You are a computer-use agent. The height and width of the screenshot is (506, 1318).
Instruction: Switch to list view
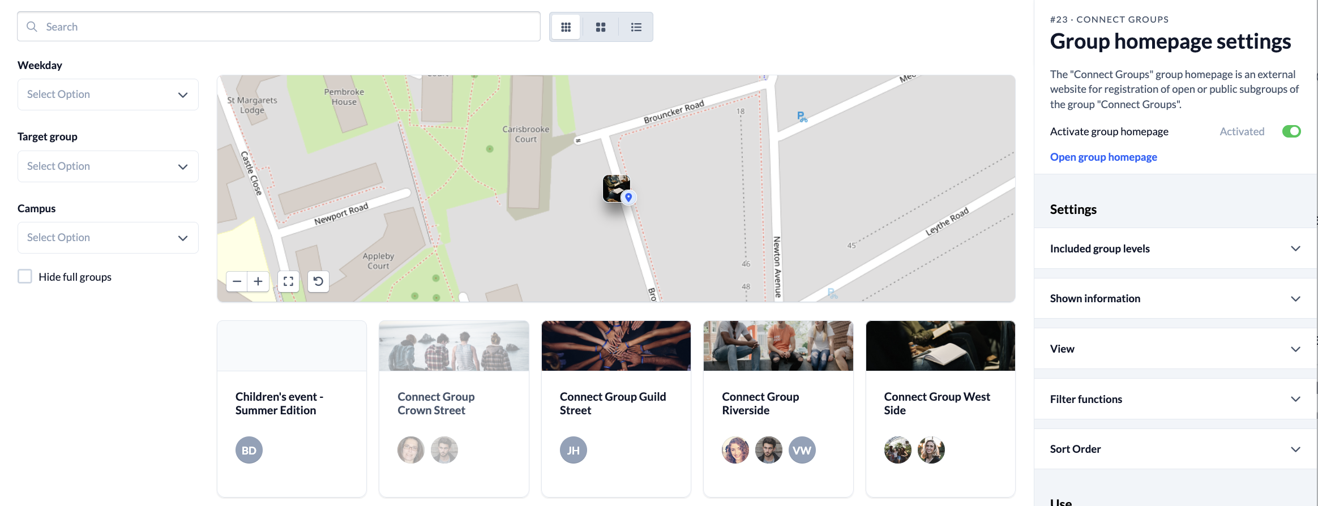pos(636,27)
